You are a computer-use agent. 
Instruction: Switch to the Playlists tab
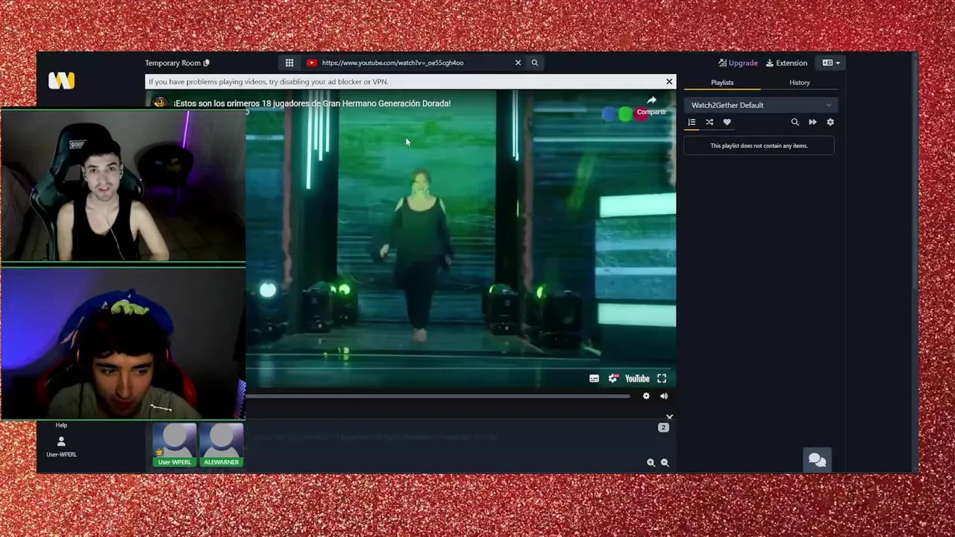[722, 83]
